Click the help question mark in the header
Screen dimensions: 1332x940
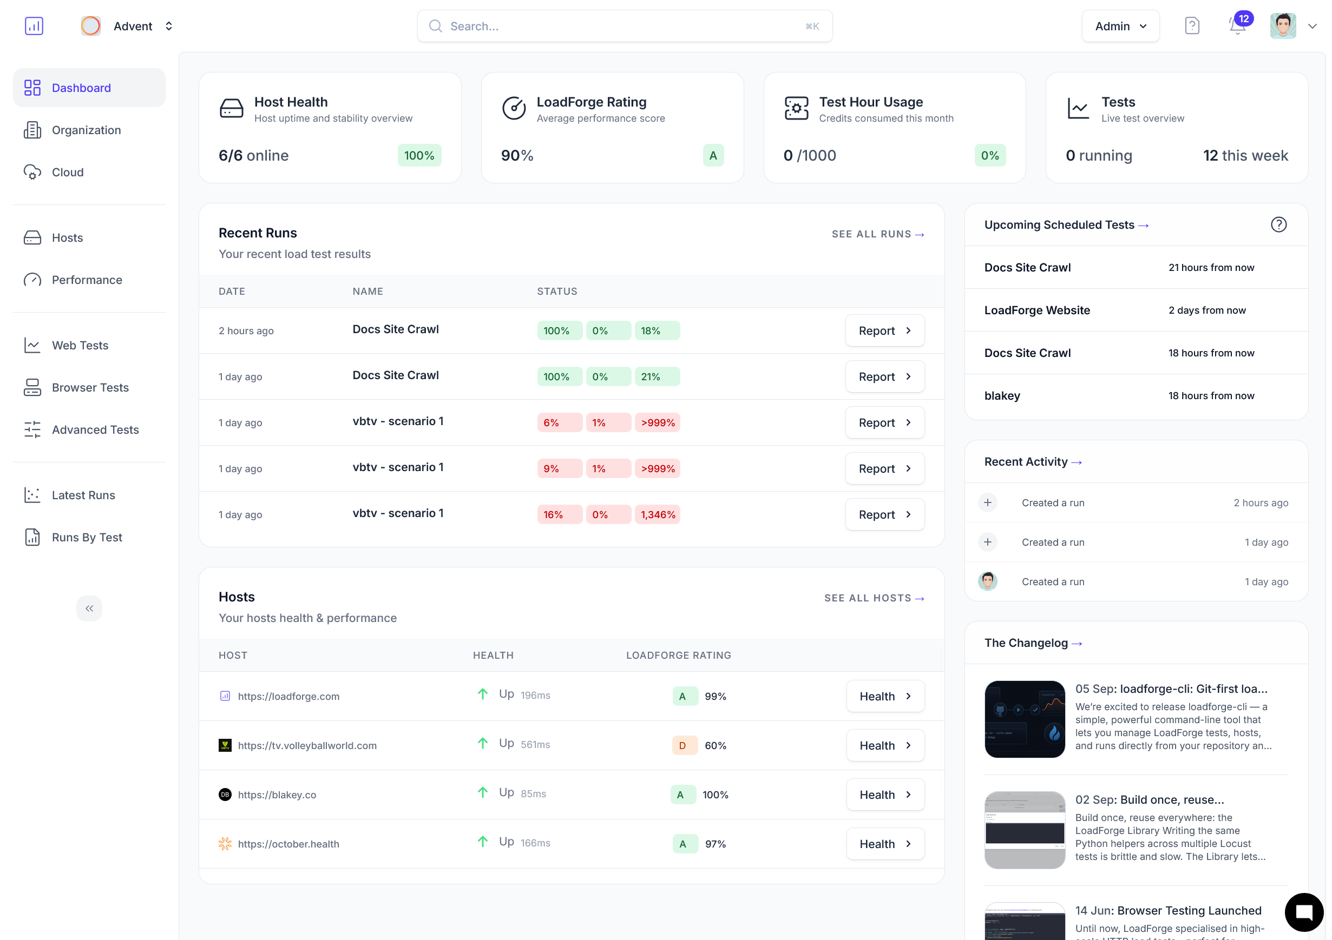[x=1192, y=26]
